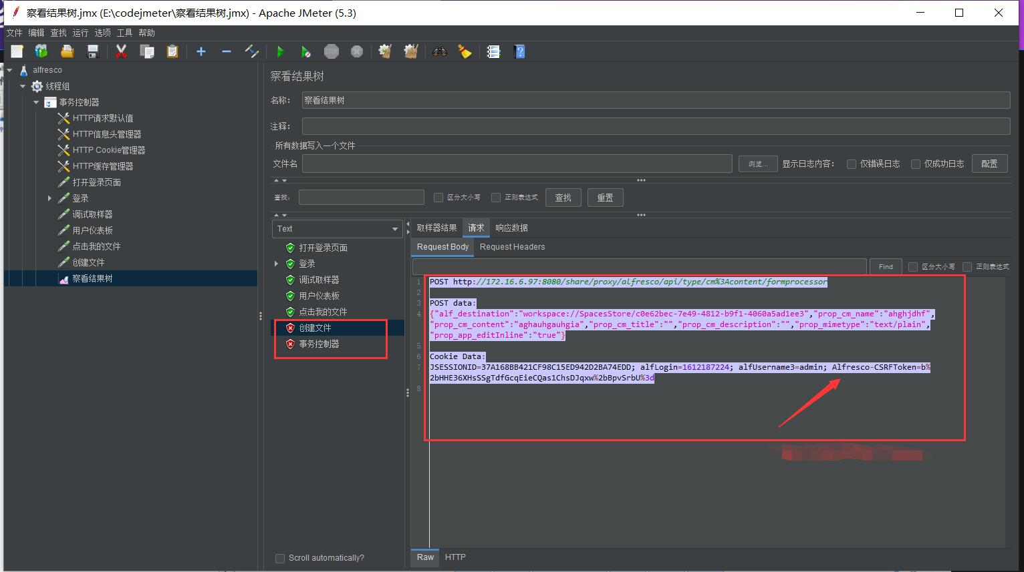This screenshot has height=572, width=1024.
Task: Open the Text renderer dropdown
Action: coord(338,228)
